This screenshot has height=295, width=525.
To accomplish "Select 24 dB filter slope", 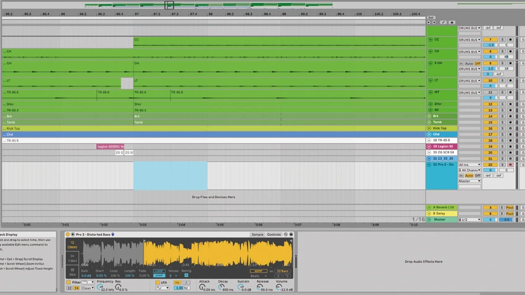I will click(77, 288).
